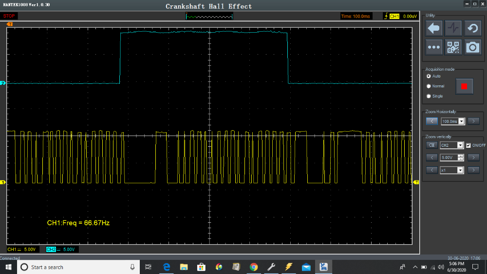Select Auto acquisition mode
The image size is (487, 274).
pos(429,76)
